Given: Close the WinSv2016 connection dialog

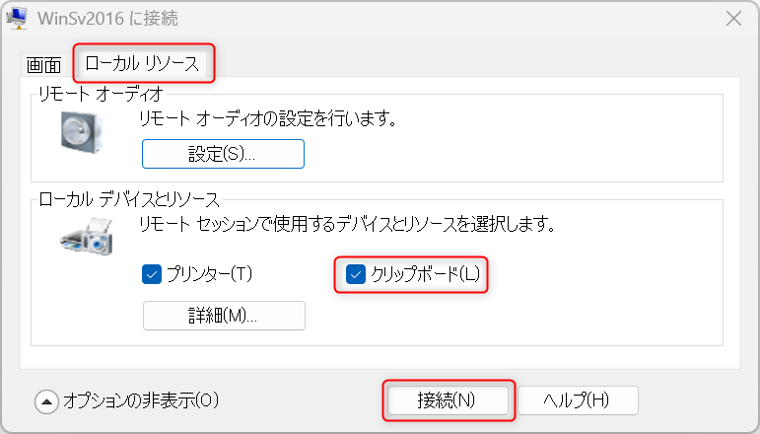Looking at the screenshot, I should point(734,18).
